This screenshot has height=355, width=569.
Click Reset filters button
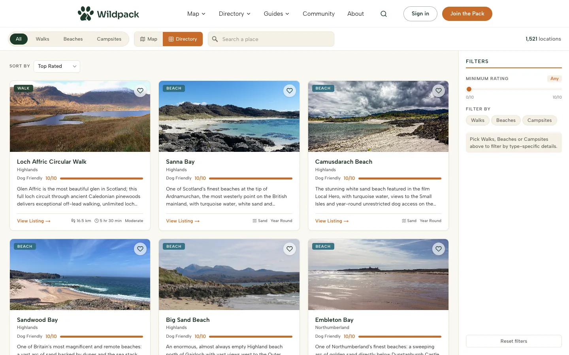point(514,341)
